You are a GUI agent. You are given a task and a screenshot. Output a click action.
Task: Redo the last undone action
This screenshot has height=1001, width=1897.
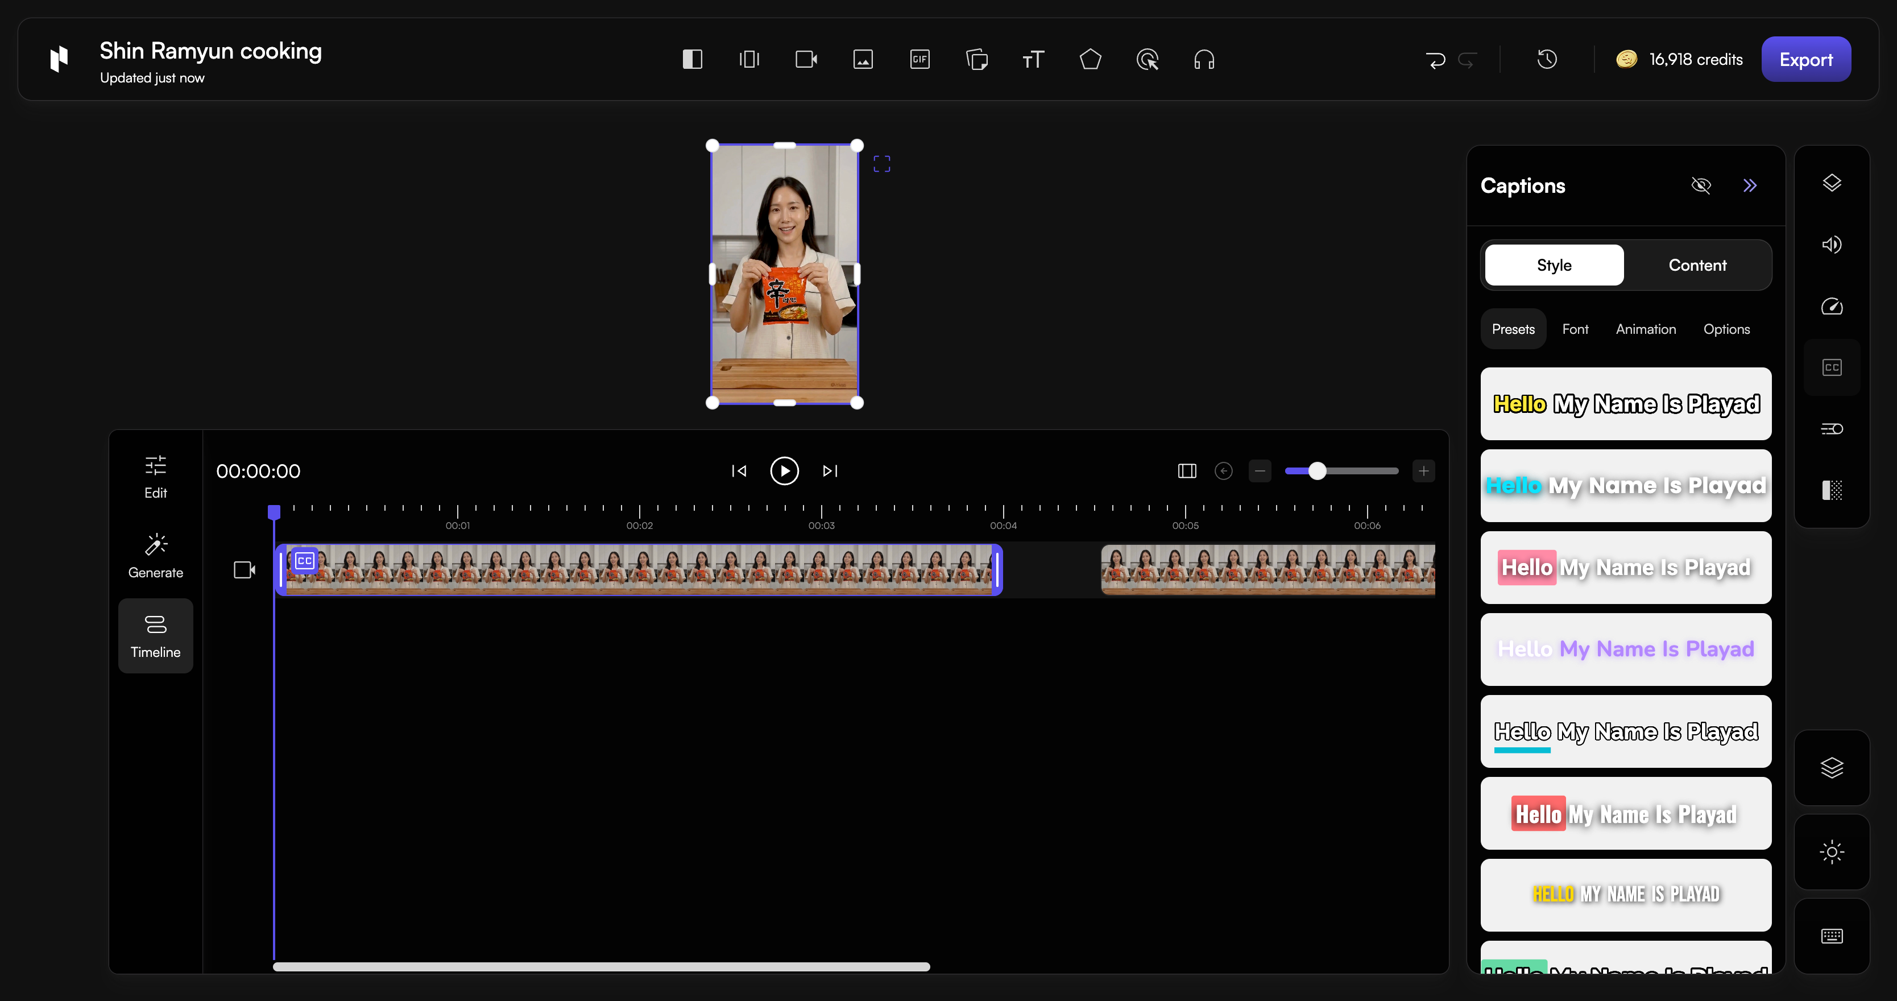tap(1467, 60)
